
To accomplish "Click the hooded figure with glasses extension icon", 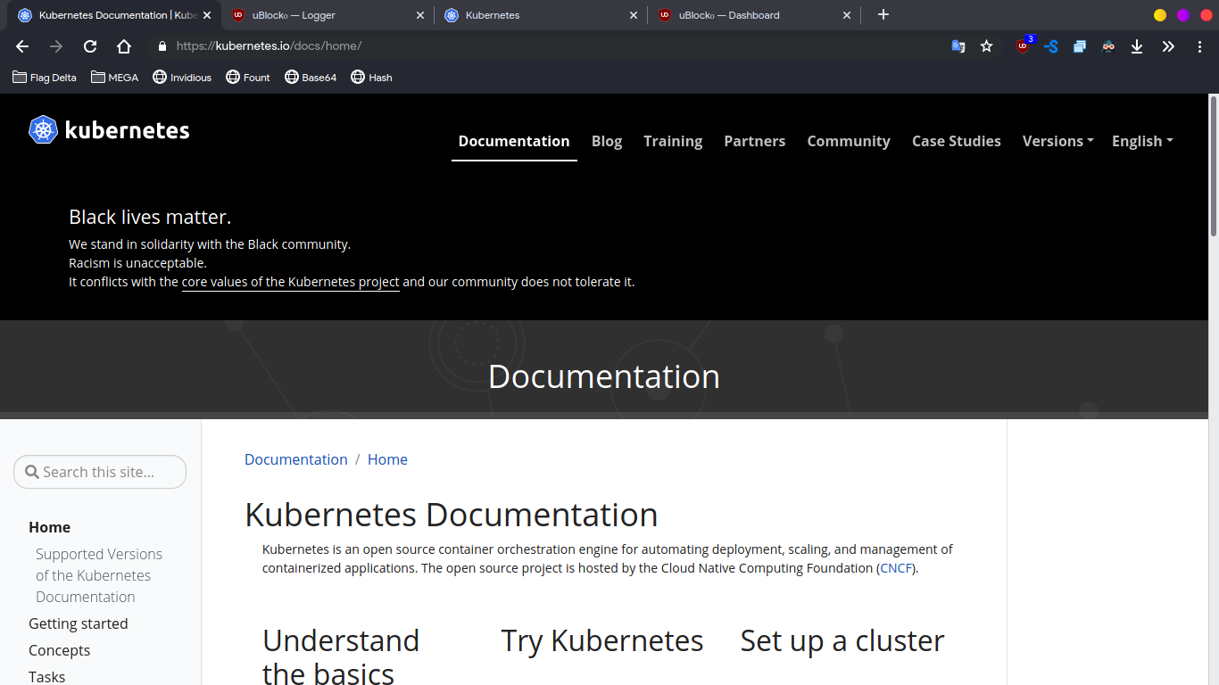I will point(1108,46).
